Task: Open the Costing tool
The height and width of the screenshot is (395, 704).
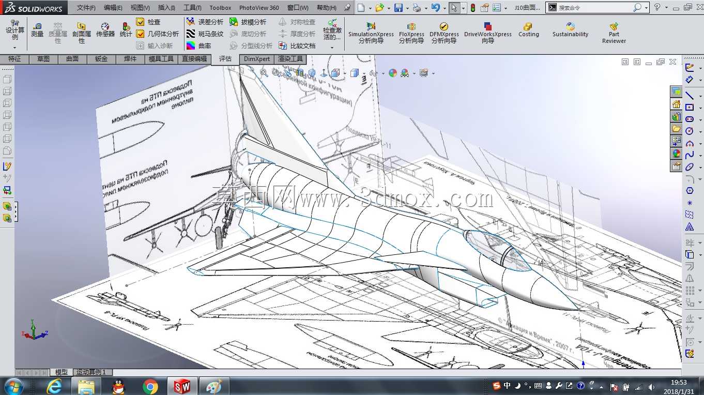Action: pyautogui.click(x=528, y=30)
